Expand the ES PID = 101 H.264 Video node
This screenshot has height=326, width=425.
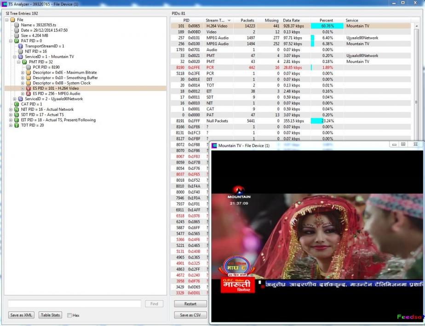pos(23,88)
